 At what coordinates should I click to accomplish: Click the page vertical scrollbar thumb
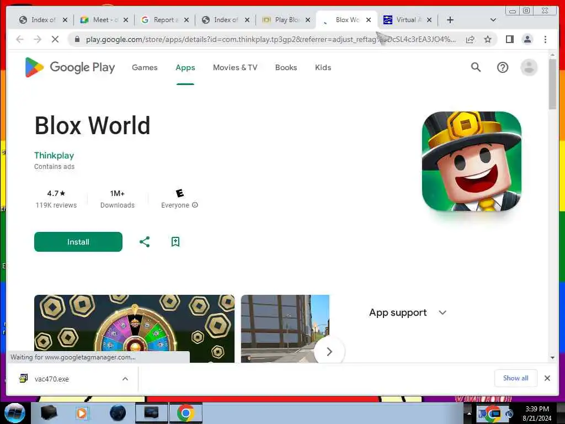click(x=552, y=84)
